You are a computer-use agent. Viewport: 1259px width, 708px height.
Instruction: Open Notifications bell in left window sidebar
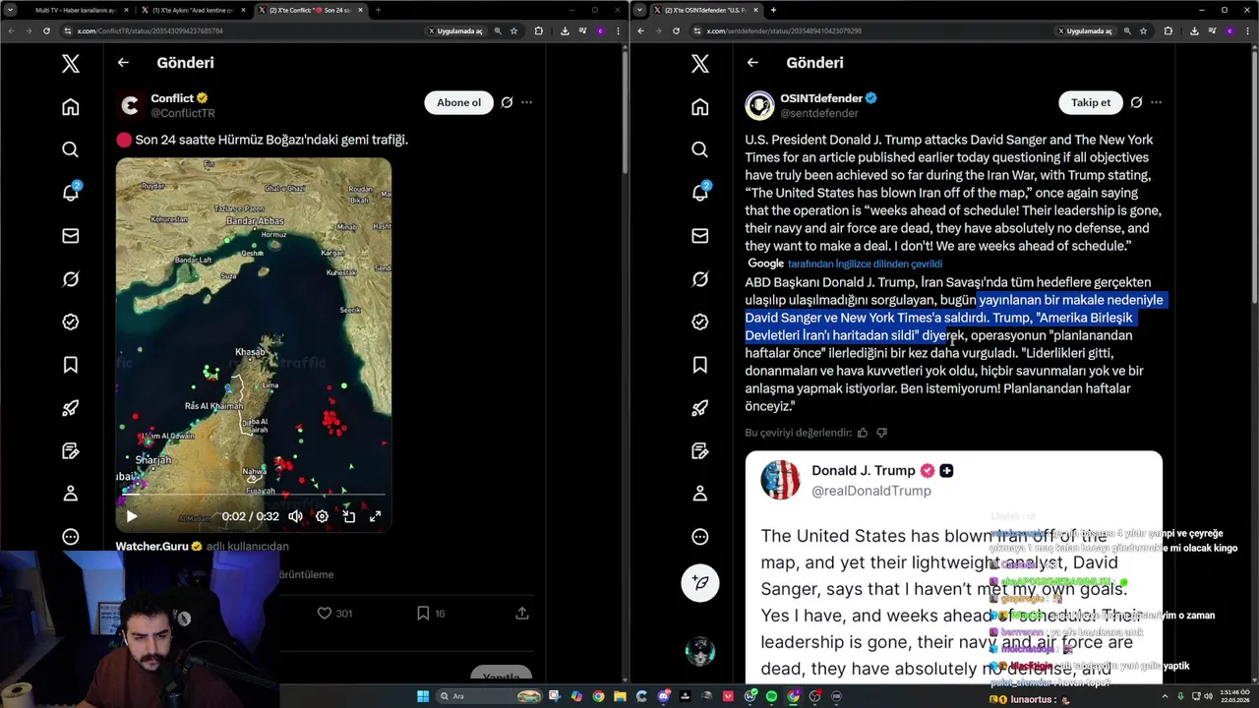tap(70, 192)
